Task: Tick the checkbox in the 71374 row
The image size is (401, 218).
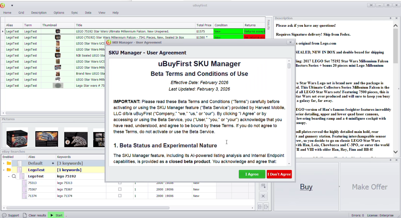Action: click(120, 196)
